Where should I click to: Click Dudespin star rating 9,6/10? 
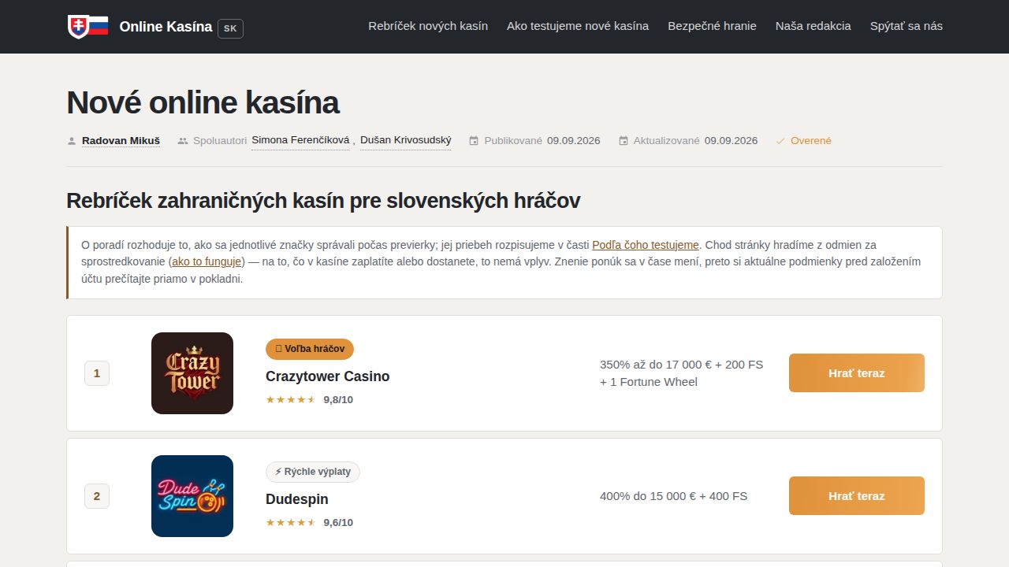tap(309, 522)
